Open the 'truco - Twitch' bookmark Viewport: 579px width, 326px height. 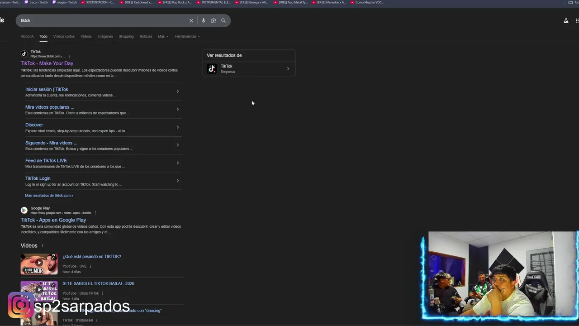[36, 2]
